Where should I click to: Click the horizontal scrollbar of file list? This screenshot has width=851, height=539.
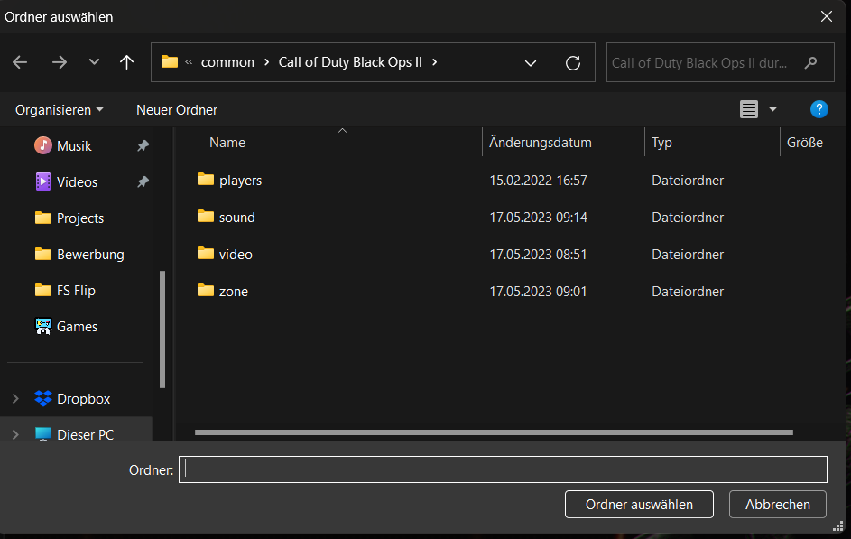(494, 432)
